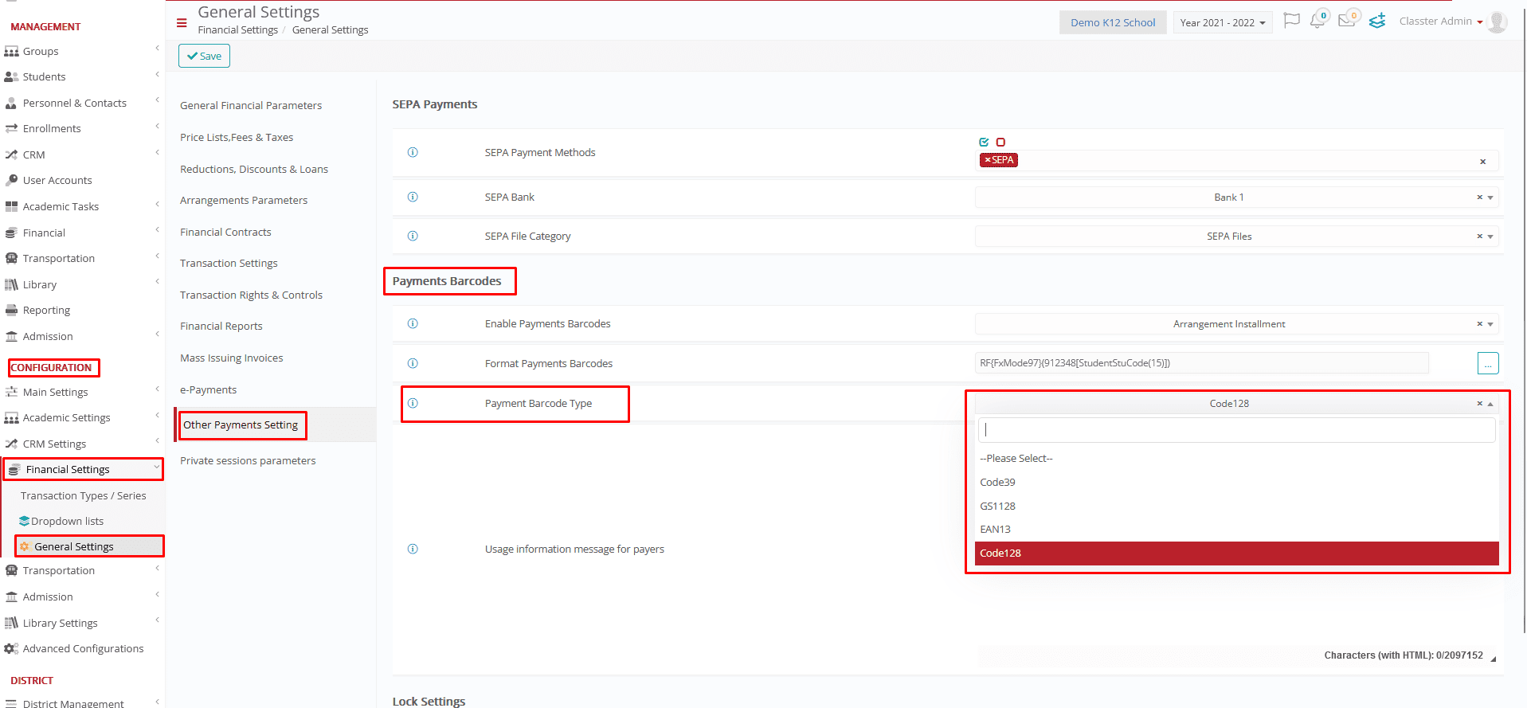
Task: Remove the SEPA tag from payment methods
Action: (987, 160)
